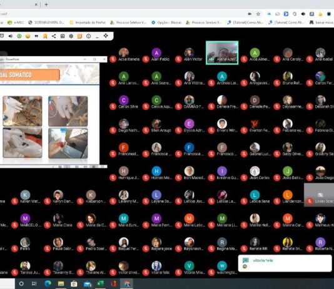Click the quotation marks icon in toolbar
This screenshot has width=334, height=289.
click(36, 36)
